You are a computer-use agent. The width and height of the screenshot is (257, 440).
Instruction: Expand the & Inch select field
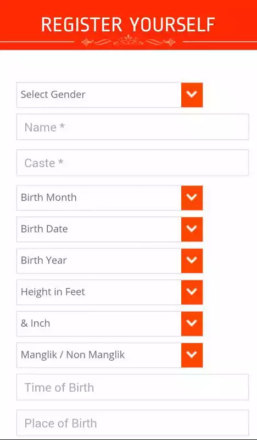tap(110, 323)
